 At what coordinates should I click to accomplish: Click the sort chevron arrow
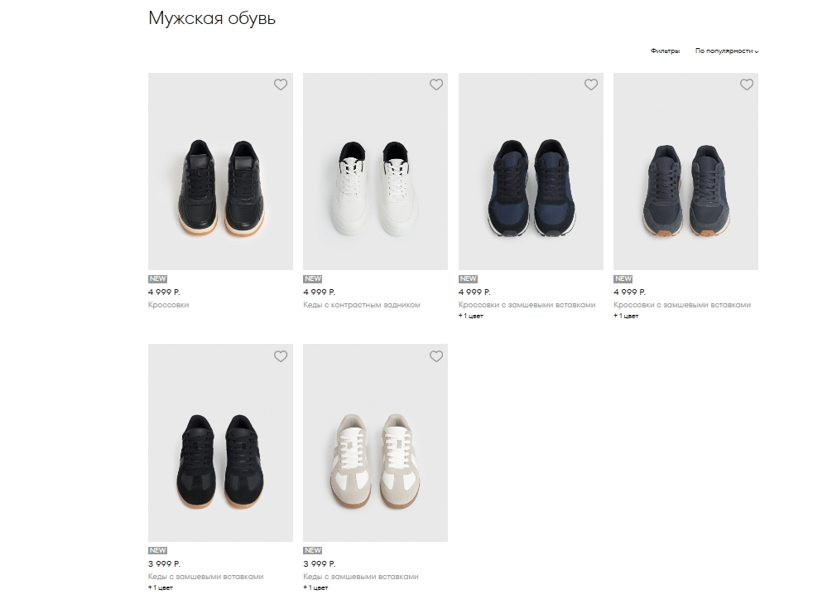point(757,51)
